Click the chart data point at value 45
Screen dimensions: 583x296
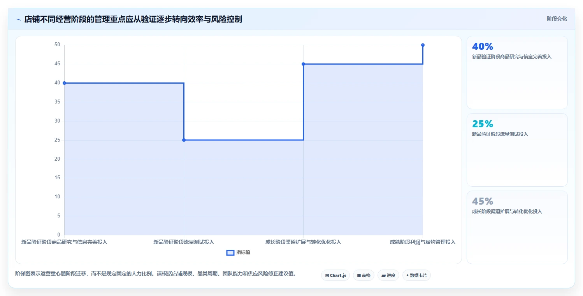pos(303,64)
